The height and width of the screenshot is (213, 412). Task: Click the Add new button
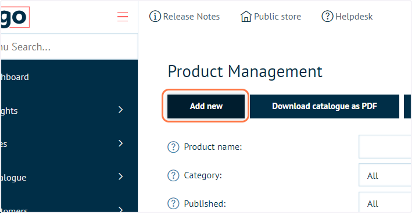click(x=206, y=106)
